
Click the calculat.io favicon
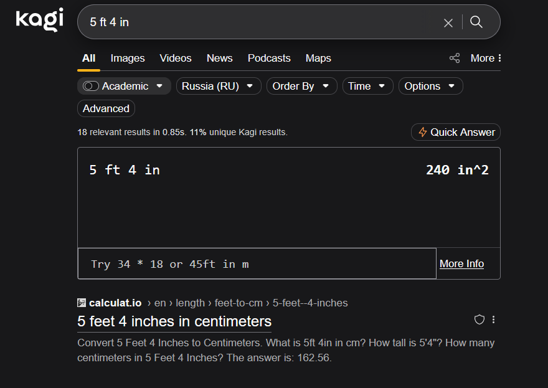(82, 303)
